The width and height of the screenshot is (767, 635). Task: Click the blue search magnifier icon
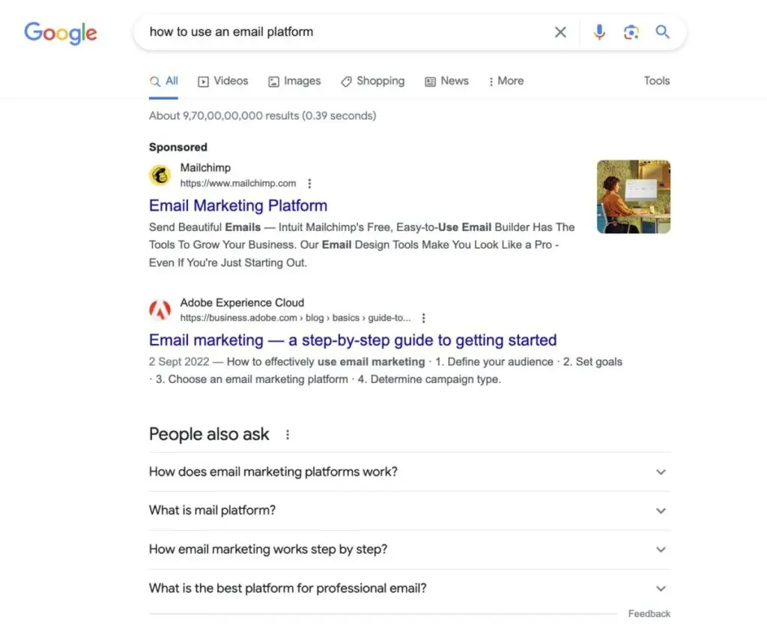point(663,32)
